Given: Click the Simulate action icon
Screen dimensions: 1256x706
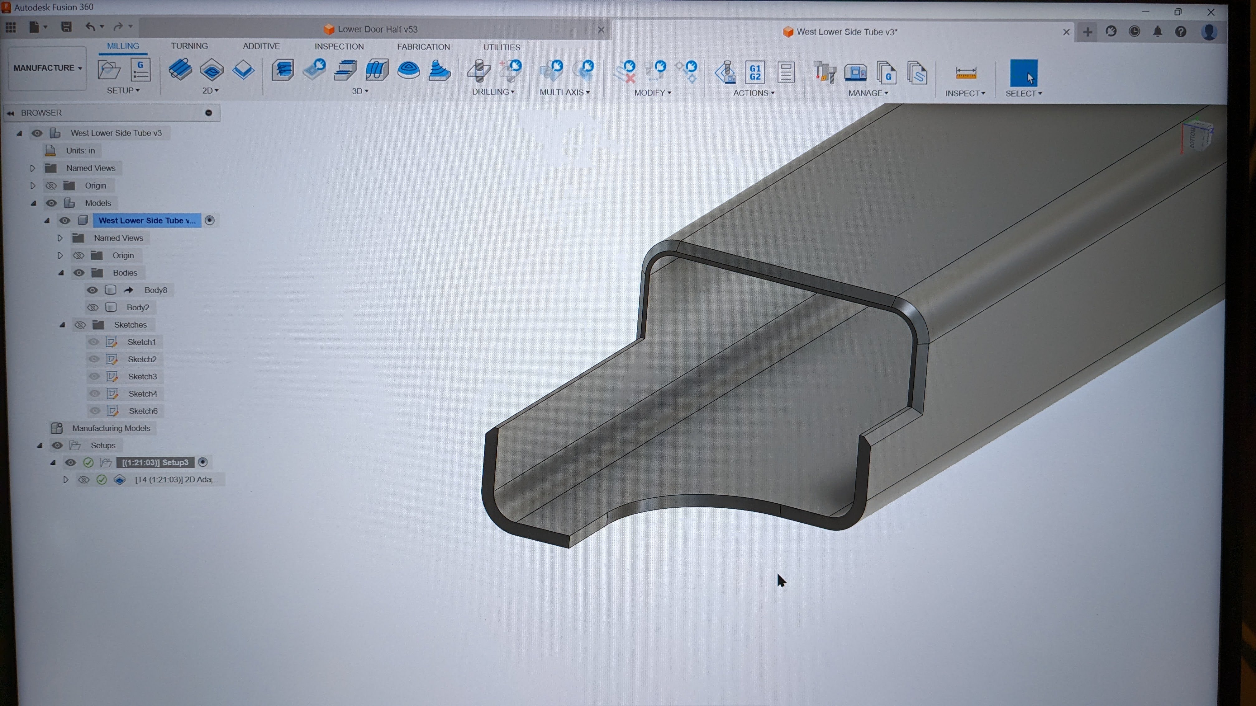Looking at the screenshot, I should [x=726, y=72].
